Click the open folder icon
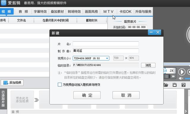 click(x=166, y=85)
